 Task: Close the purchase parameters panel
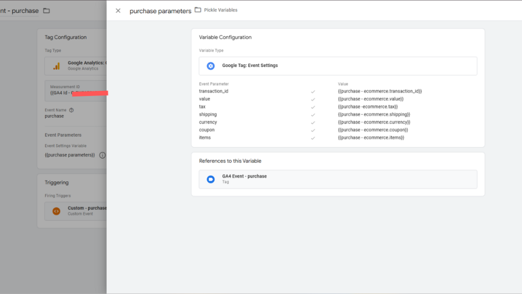[118, 11]
